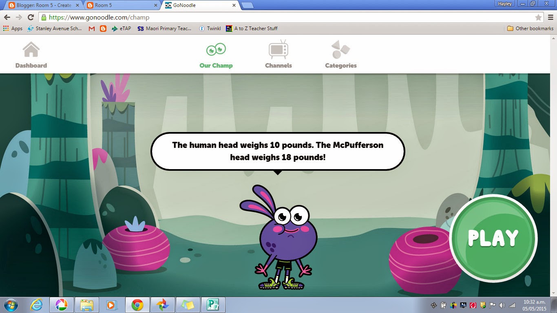
Task: Click the network signal tray icon
Action: (512, 305)
